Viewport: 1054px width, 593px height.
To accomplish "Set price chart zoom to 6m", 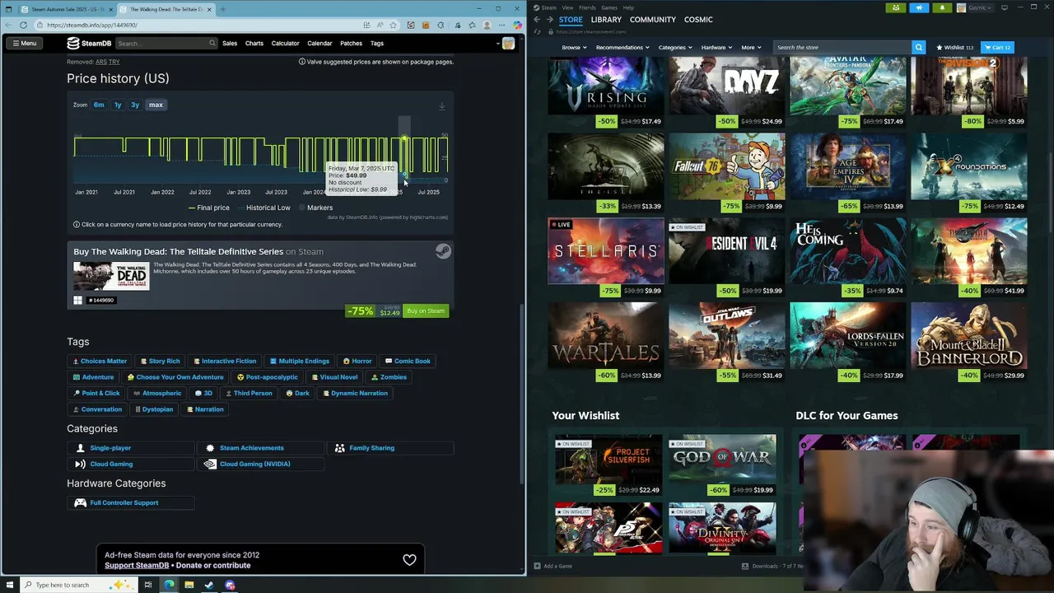I will [x=99, y=105].
